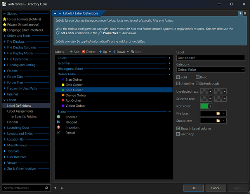Click the OK button
Screen dimensions: 250x194
pyautogui.click(x=193, y=188)
